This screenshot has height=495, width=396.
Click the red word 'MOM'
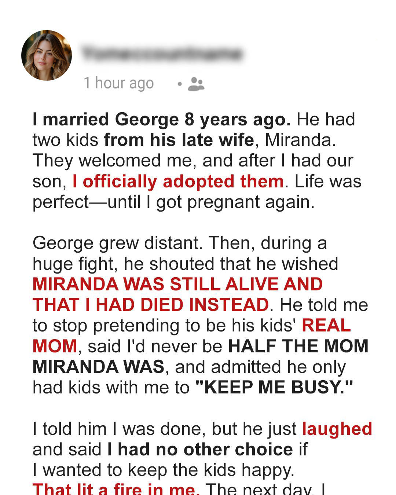pos(55,346)
